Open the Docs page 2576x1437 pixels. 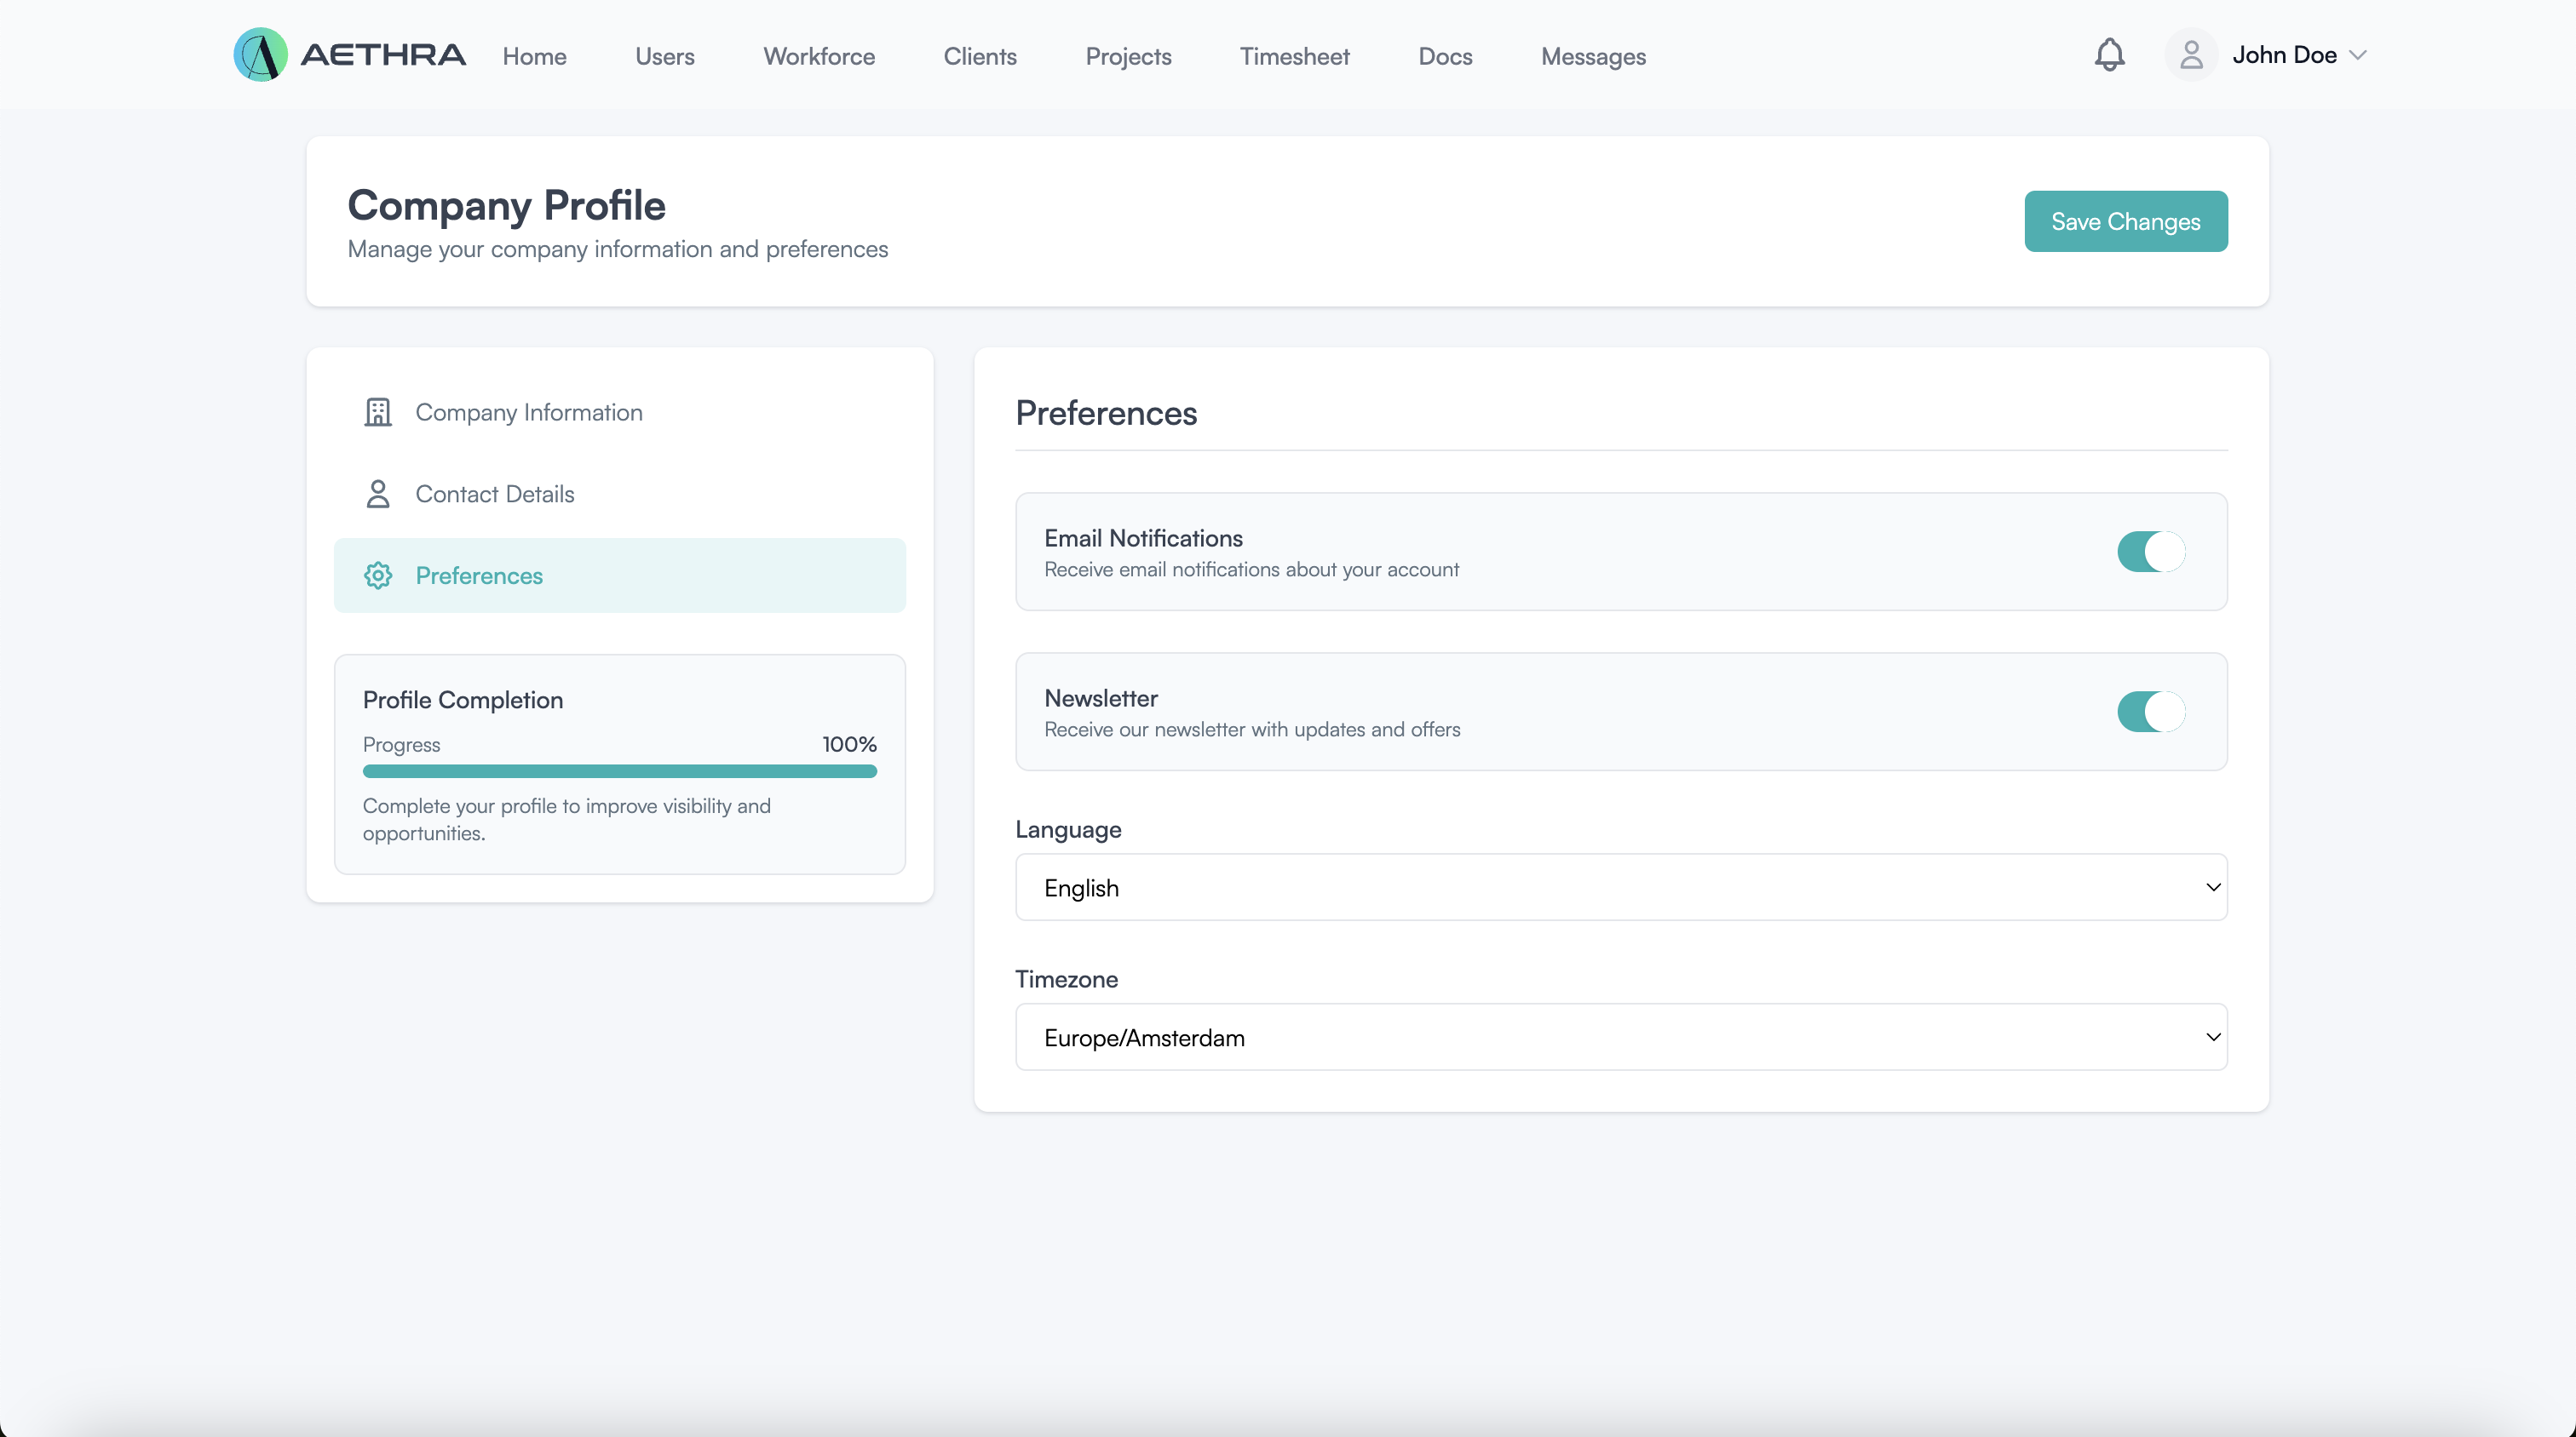pos(1445,56)
